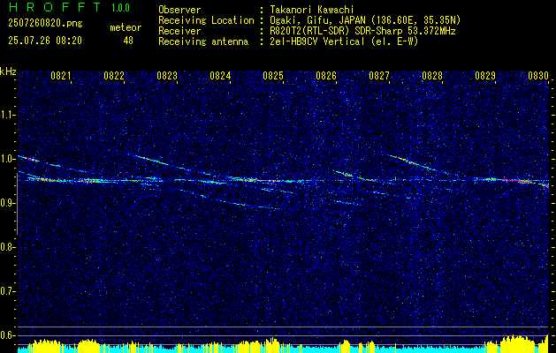Click the bright red echo near 0829
The width and height of the screenshot is (556, 353).
(x=514, y=181)
